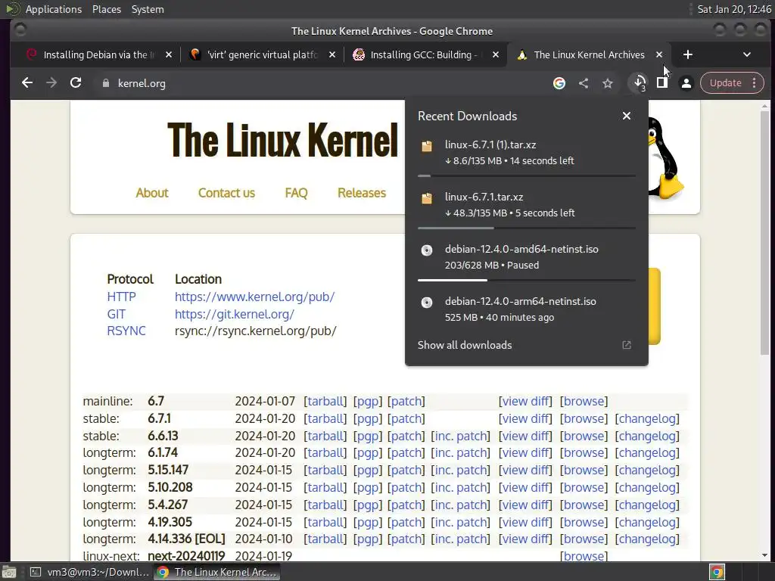Click the page vertical scrollbar
Image resolution: width=775 pixels, height=581 pixels.
pos(764,232)
